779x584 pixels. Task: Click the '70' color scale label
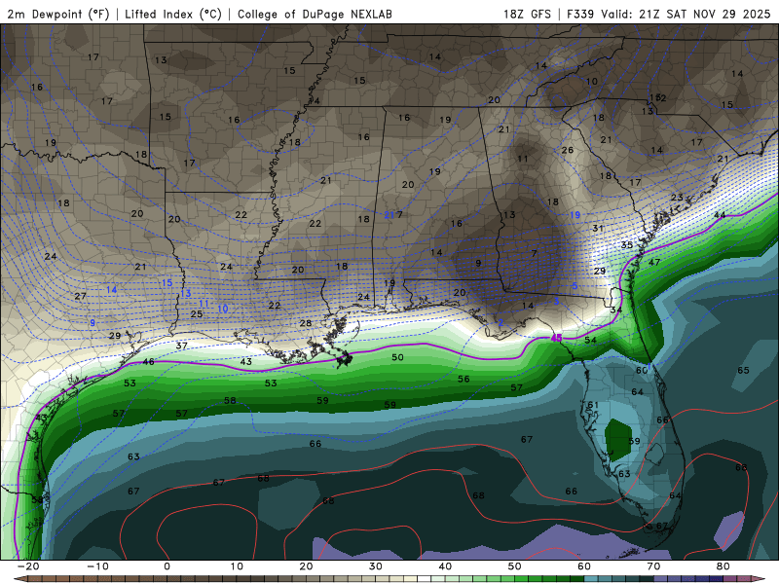tap(653, 566)
